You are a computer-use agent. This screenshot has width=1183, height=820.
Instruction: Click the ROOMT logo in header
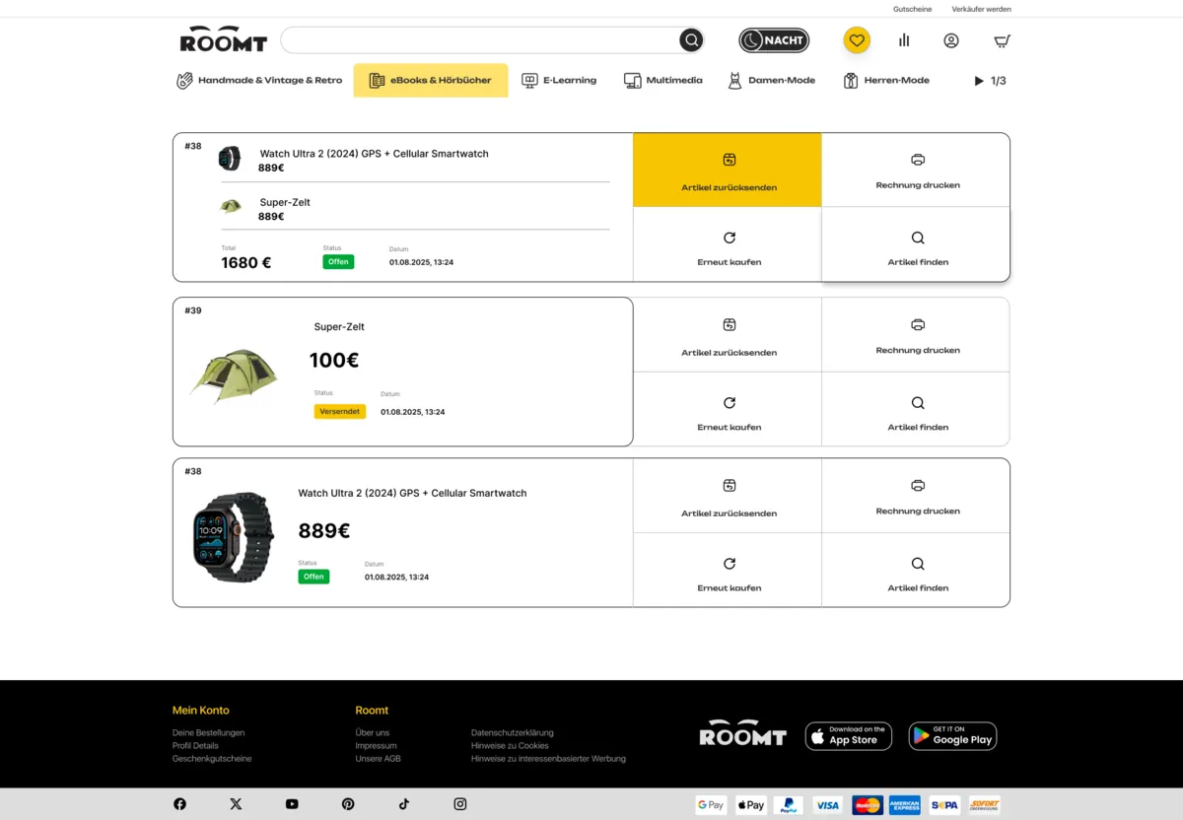[224, 39]
